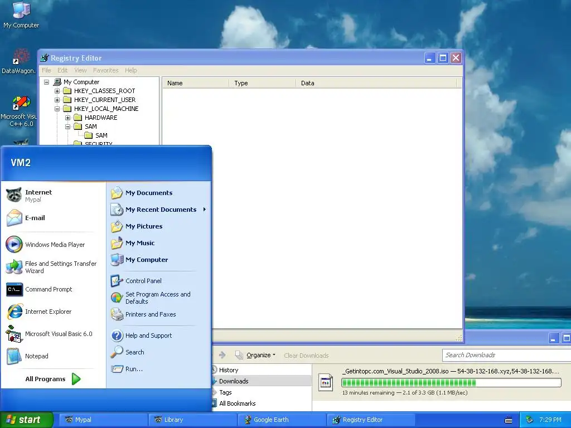Collapse the parent SAM key expander
This screenshot has width=571, height=428.
[67, 127]
